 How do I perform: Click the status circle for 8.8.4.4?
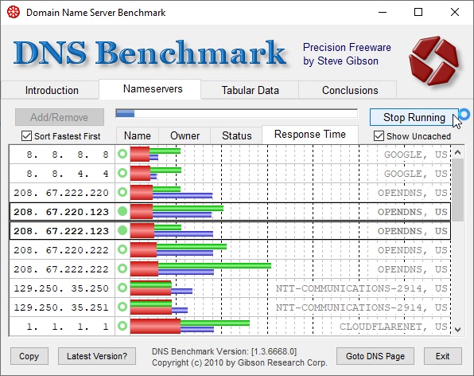point(122,173)
